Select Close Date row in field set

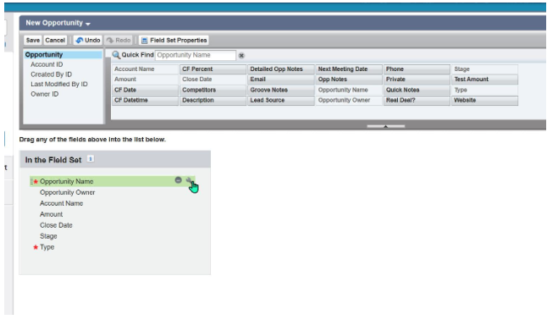[113, 225]
